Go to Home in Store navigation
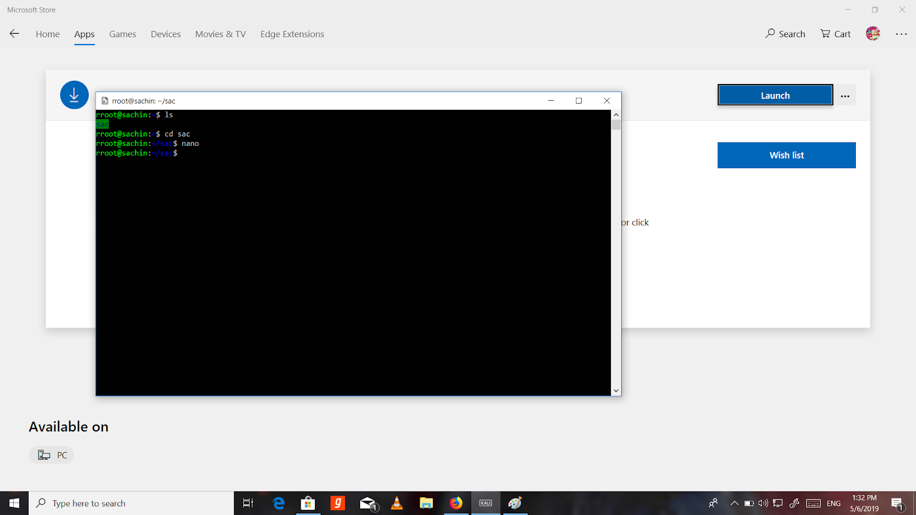Viewport: 916px width, 515px height. (47, 34)
